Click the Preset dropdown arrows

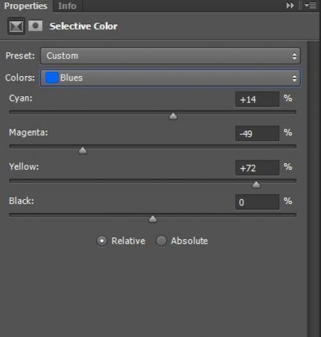(295, 57)
